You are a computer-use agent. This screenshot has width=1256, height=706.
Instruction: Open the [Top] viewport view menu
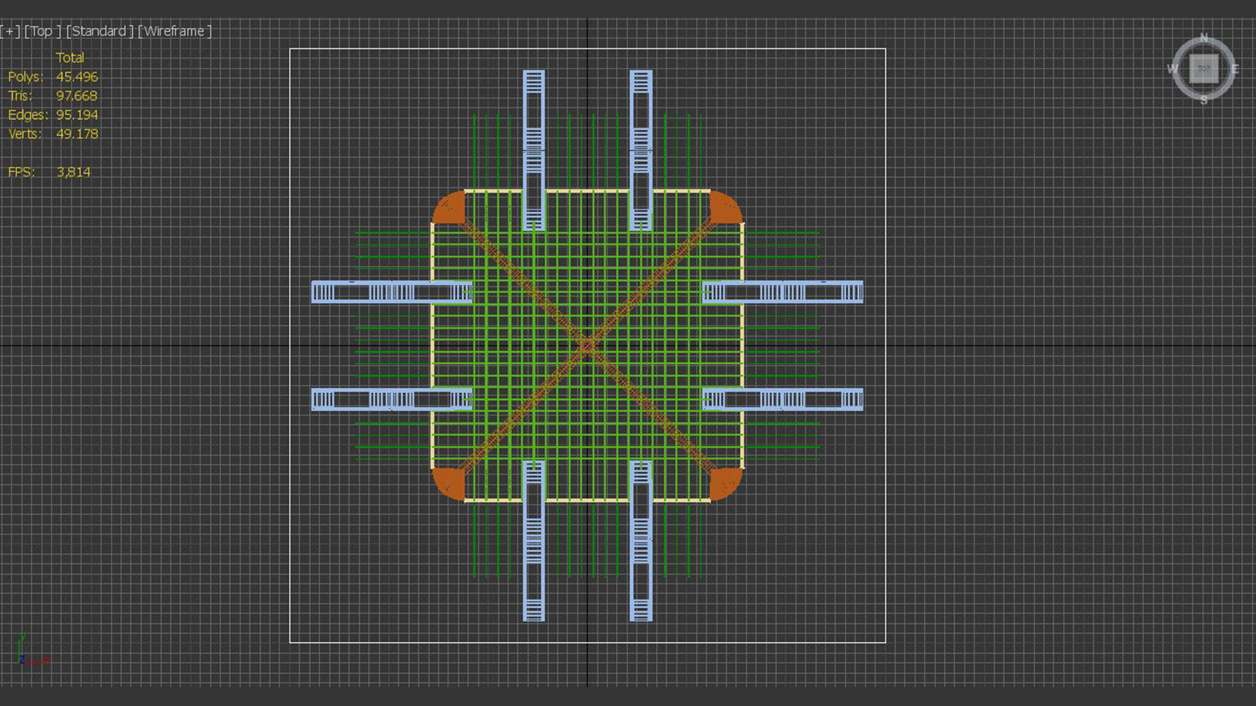(43, 31)
